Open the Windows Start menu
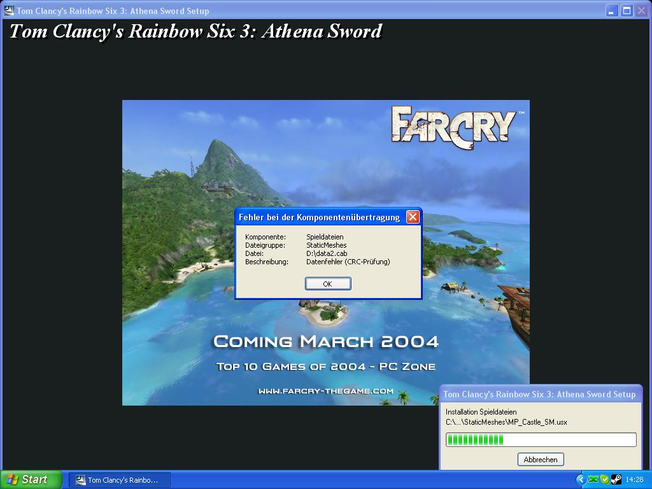The height and width of the screenshot is (489, 652). pos(31,479)
